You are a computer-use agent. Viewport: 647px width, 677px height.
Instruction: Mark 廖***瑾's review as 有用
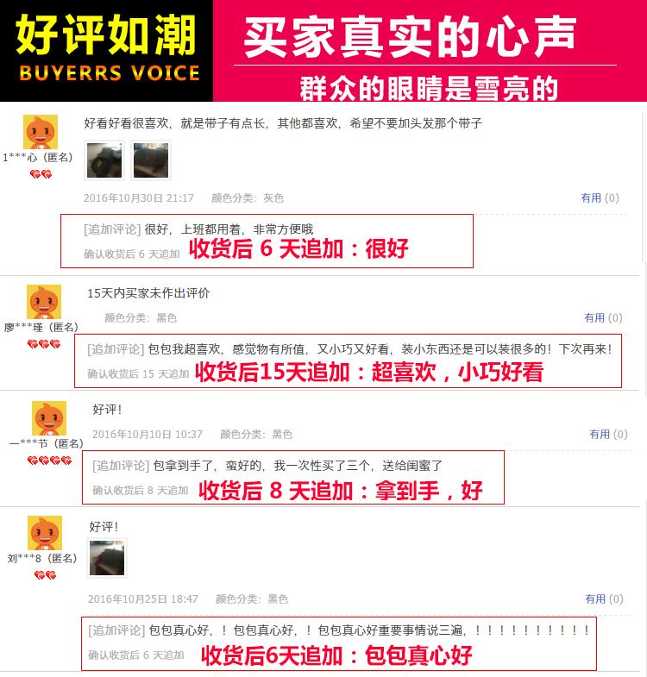(x=603, y=317)
